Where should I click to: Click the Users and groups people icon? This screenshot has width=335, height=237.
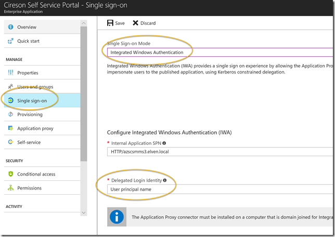tap(10, 86)
